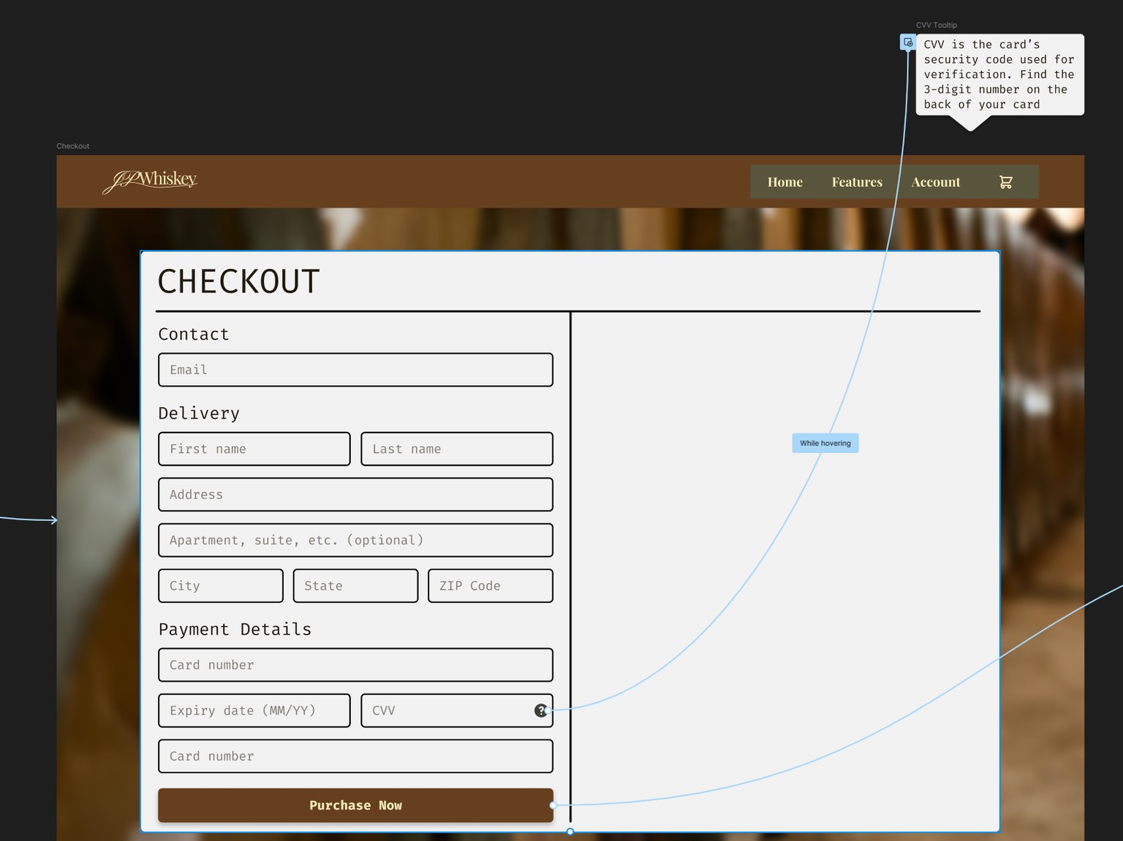This screenshot has height=841, width=1123.
Task: Select the While hovering interaction label
Action: coord(825,443)
